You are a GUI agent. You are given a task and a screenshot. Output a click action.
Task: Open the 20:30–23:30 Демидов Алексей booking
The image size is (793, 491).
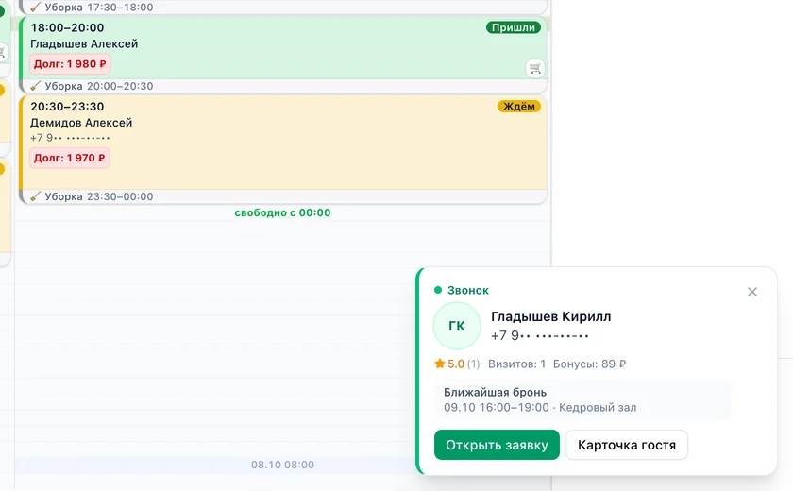(x=283, y=143)
